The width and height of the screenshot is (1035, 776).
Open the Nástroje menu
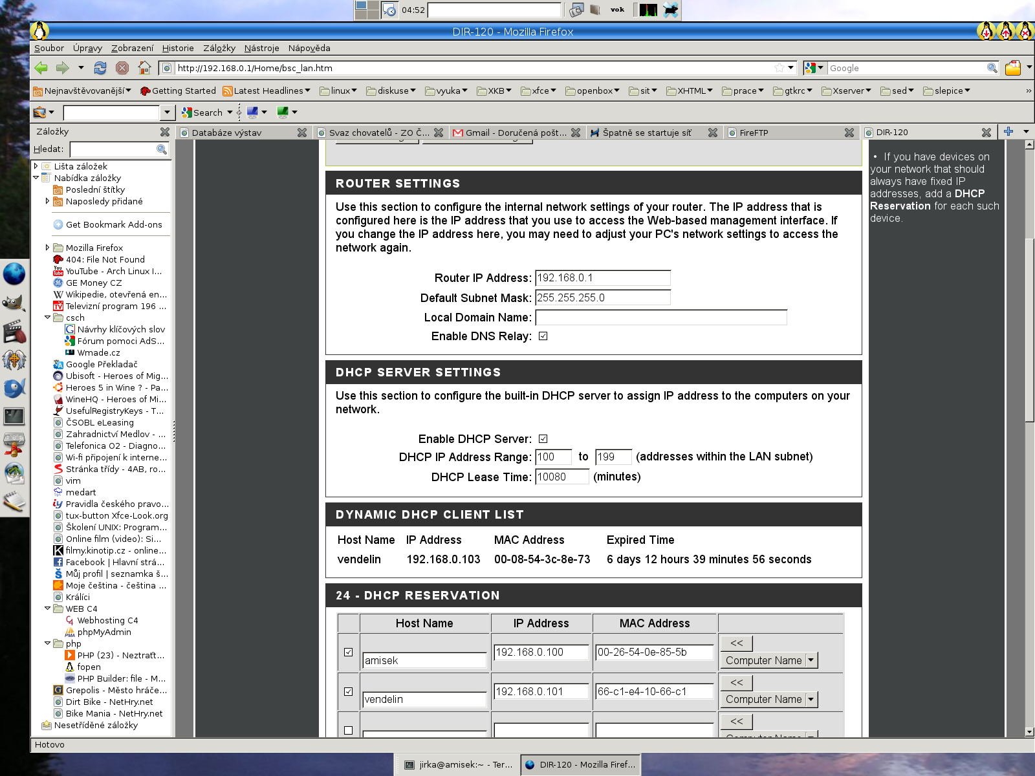pos(261,48)
